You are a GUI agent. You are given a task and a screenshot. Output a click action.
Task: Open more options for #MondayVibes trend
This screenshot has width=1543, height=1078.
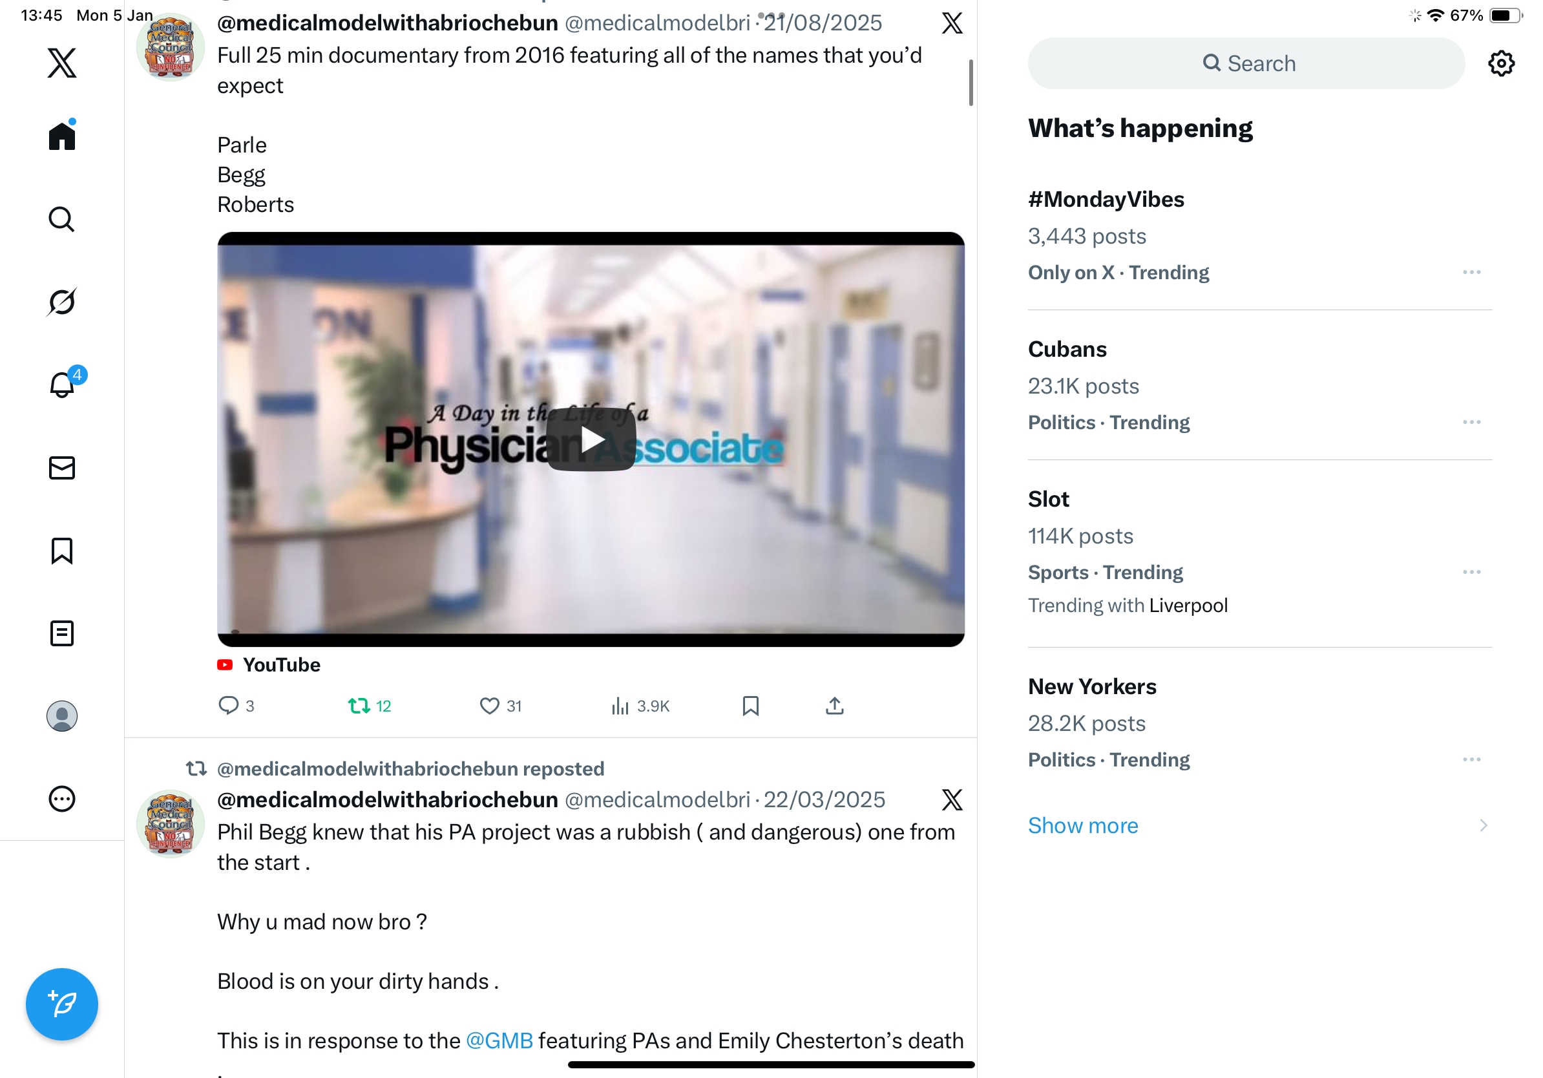click(x=1471, y=272)
